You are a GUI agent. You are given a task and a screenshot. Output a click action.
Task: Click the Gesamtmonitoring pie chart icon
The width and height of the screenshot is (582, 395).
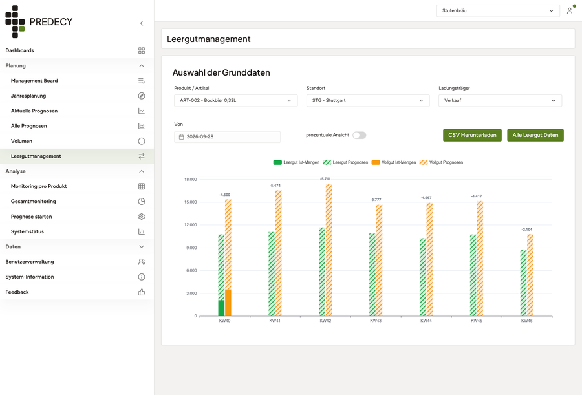[x=142, y=202]
